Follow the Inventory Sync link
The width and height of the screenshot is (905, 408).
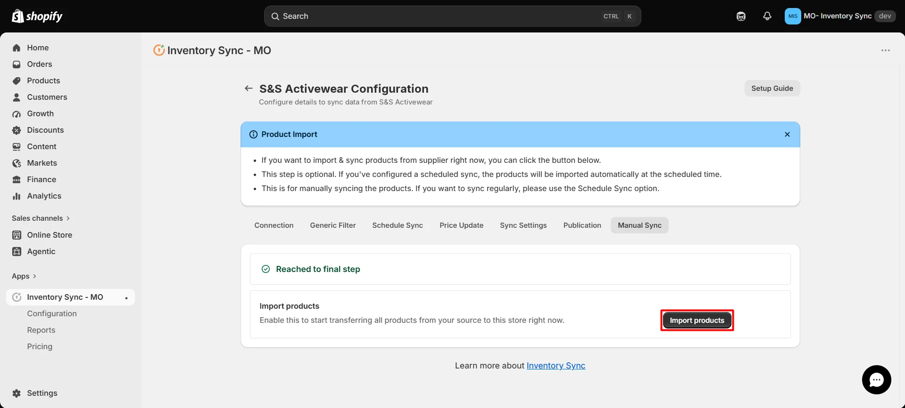point(556,366)
